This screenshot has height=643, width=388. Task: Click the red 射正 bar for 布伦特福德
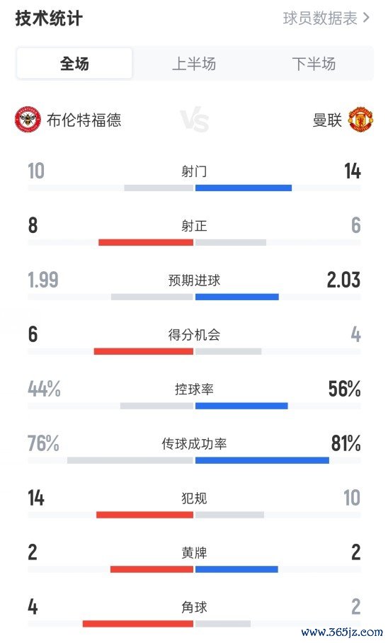[146, 242]
